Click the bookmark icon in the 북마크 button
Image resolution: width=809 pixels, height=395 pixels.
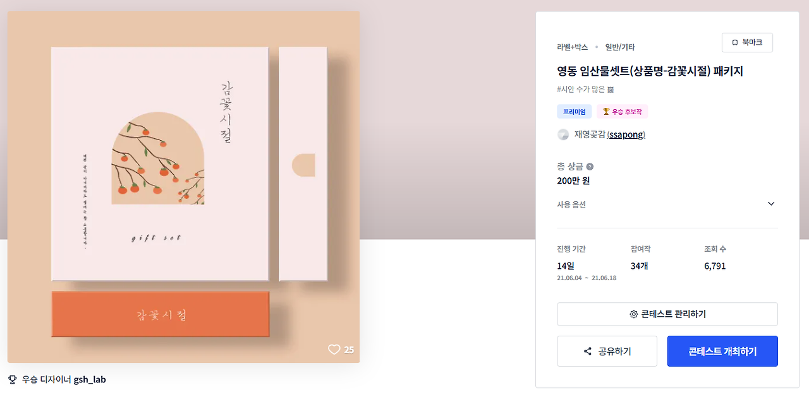(x=735, y=42)
